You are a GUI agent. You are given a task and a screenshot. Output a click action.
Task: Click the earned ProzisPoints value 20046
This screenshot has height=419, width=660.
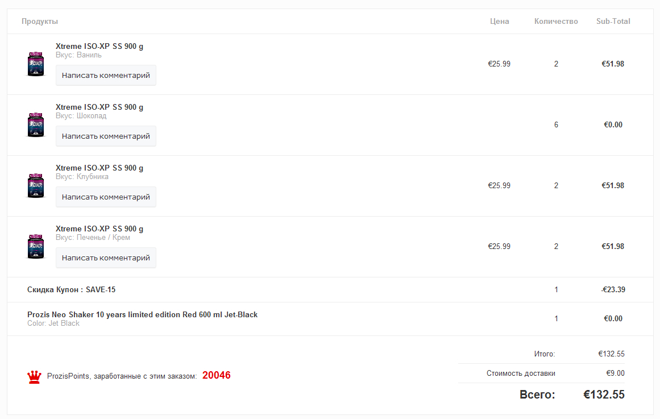click(217, 375)
